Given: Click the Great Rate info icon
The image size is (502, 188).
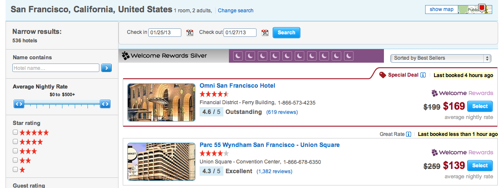Looking at the screenshot, I should (x=409, y=134).
